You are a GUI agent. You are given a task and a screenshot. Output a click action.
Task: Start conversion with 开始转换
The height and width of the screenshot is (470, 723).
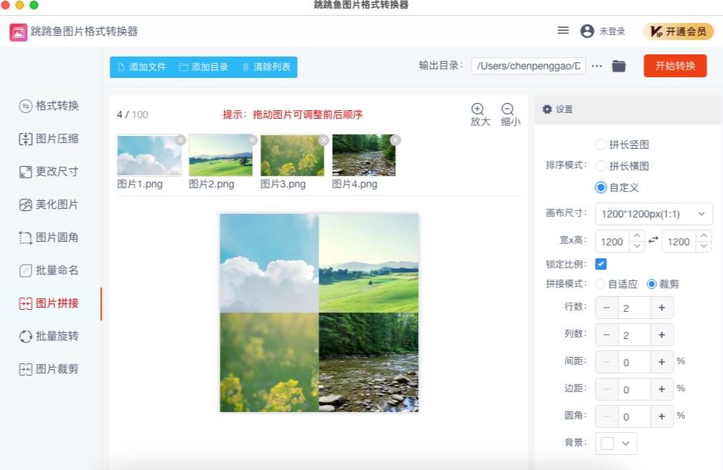coord(675,66)
